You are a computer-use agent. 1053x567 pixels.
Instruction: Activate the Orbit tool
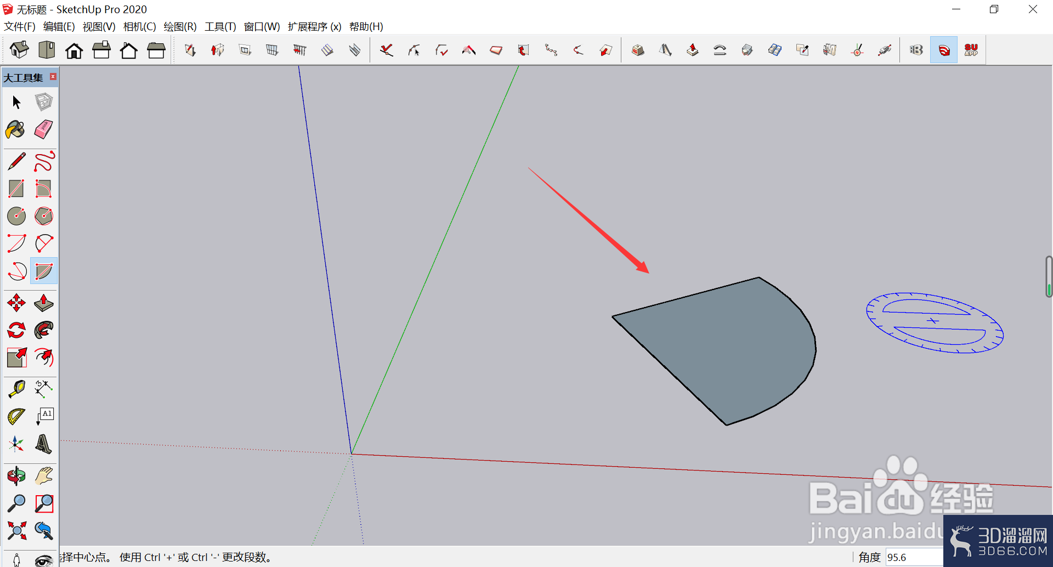(x=16, y=476)
